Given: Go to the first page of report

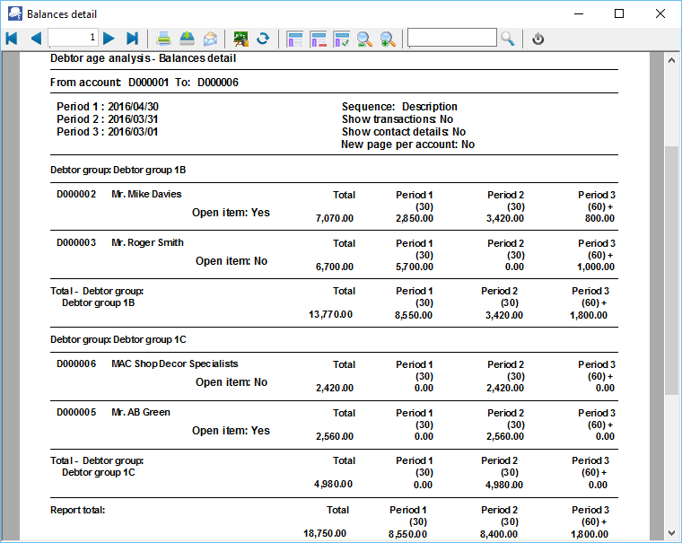Looking at the screenshot, I should (12, 39).
